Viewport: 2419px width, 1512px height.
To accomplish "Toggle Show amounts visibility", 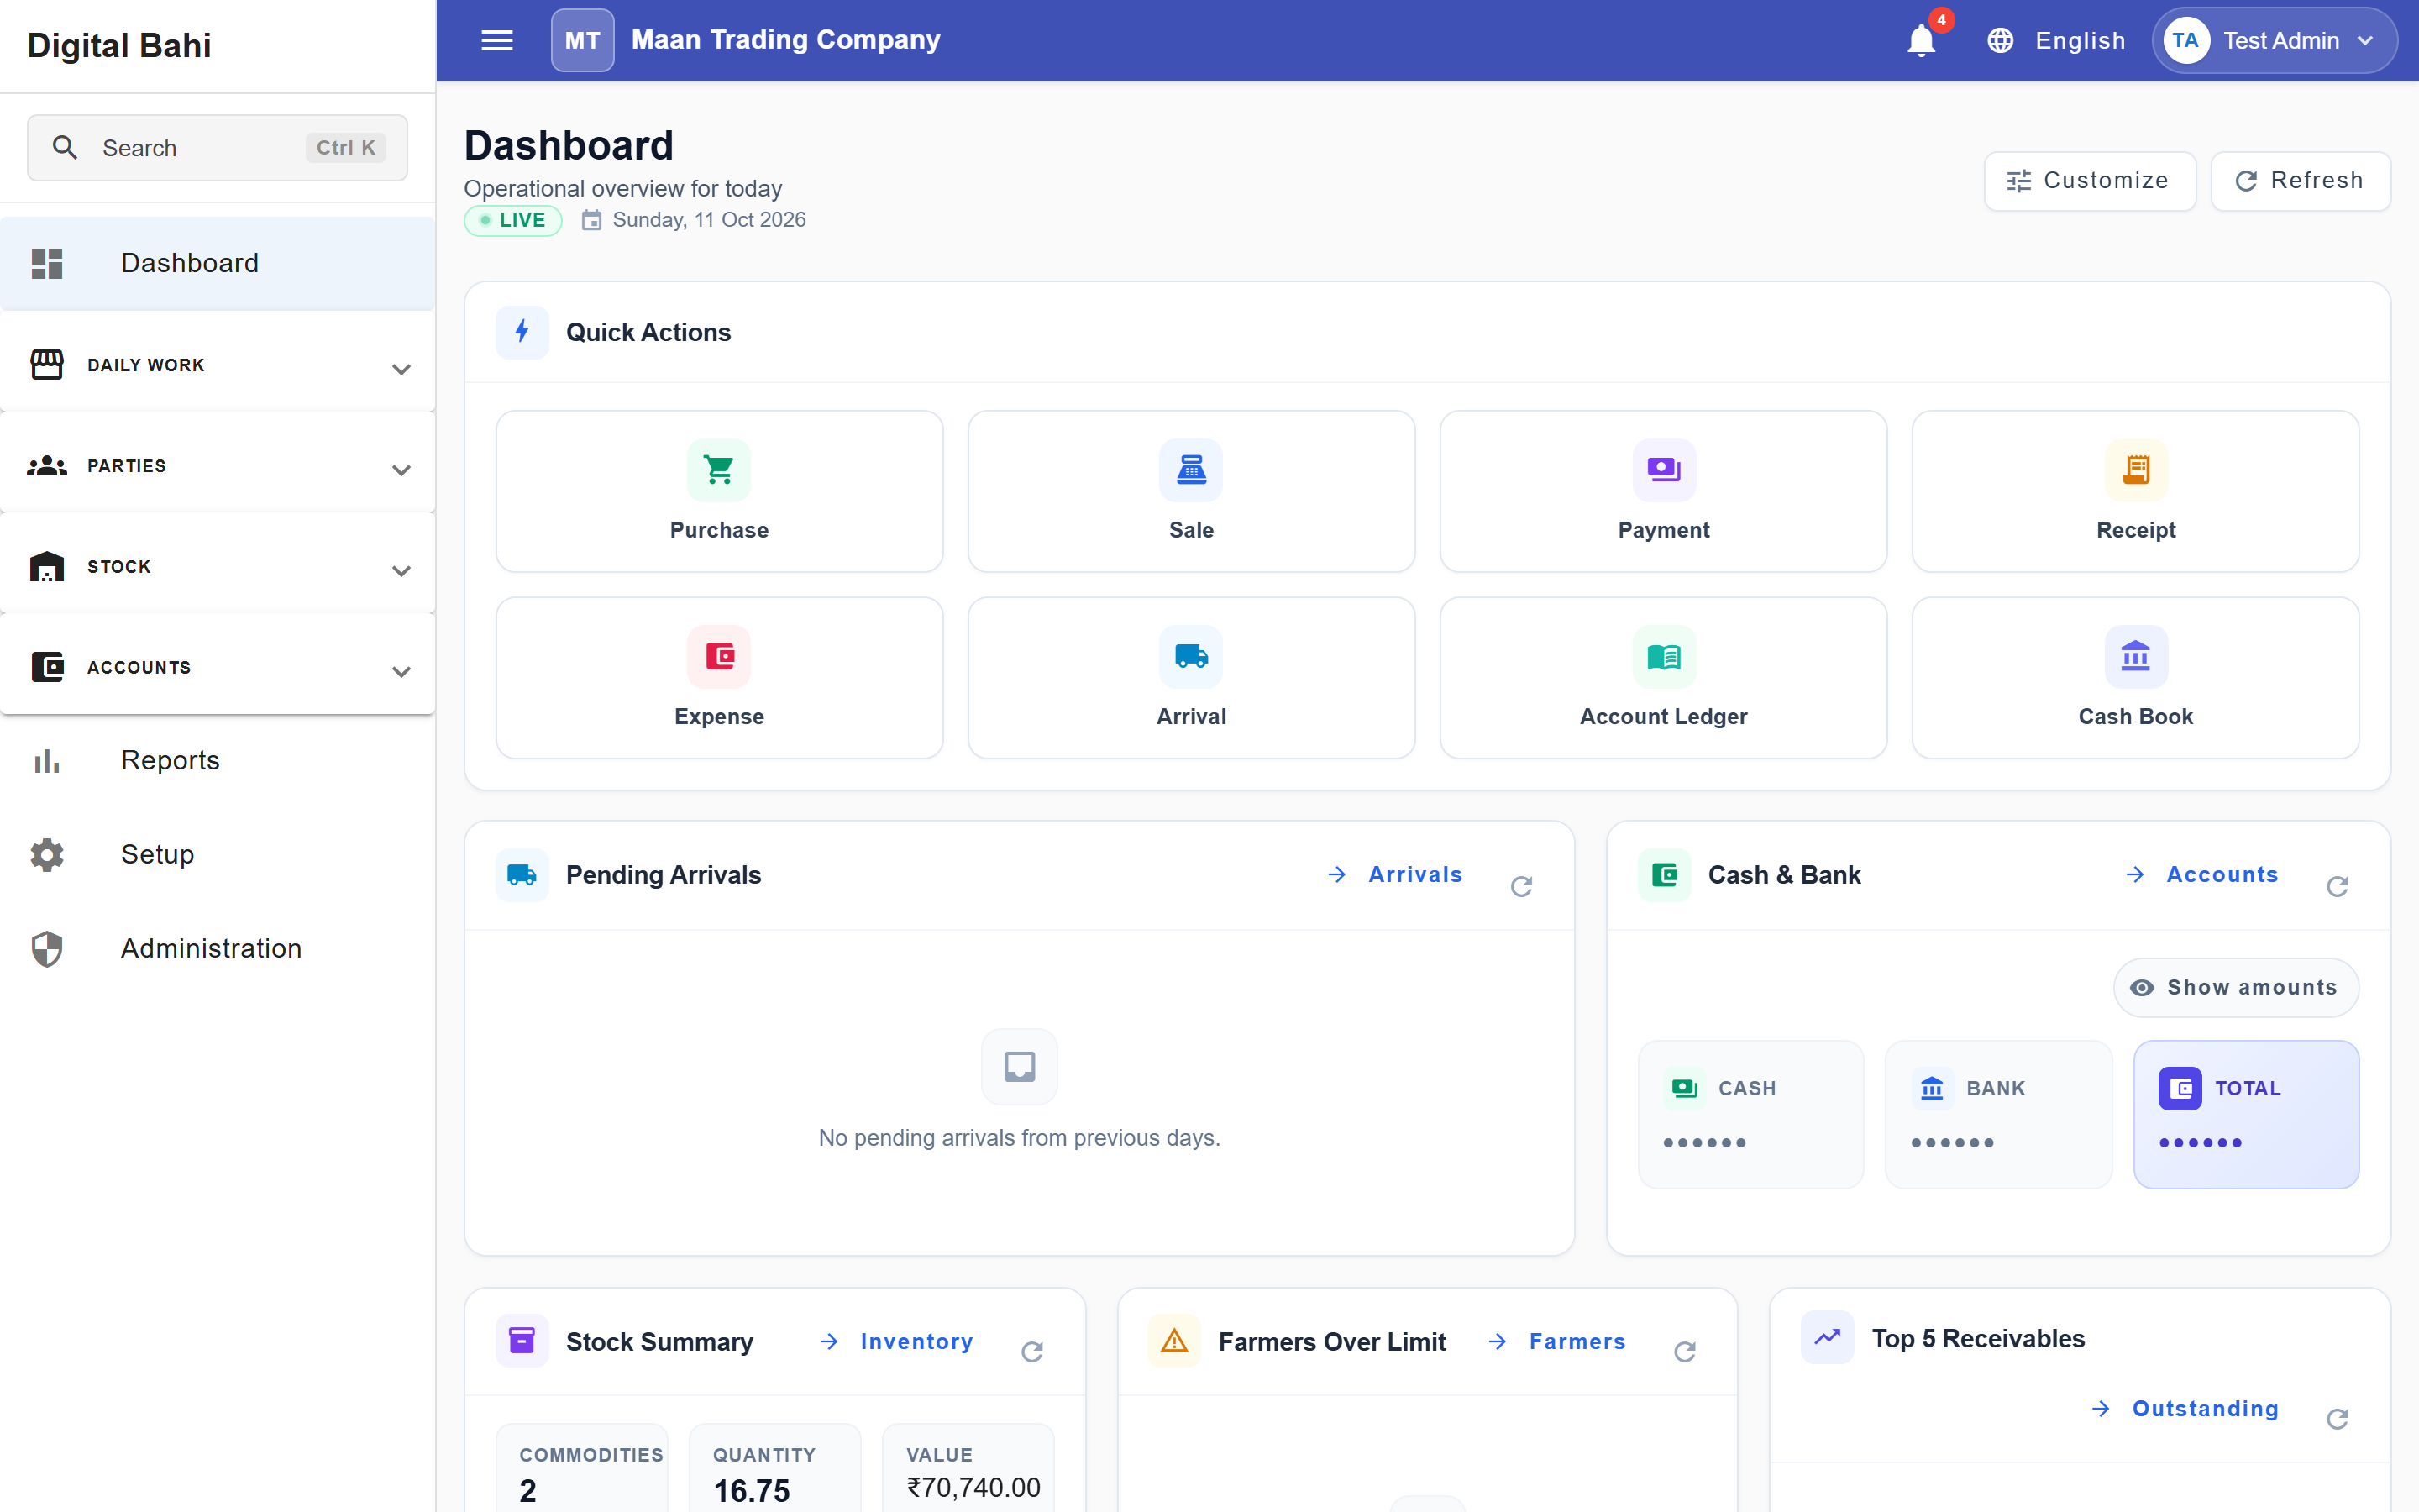I will pos(2236,988).
